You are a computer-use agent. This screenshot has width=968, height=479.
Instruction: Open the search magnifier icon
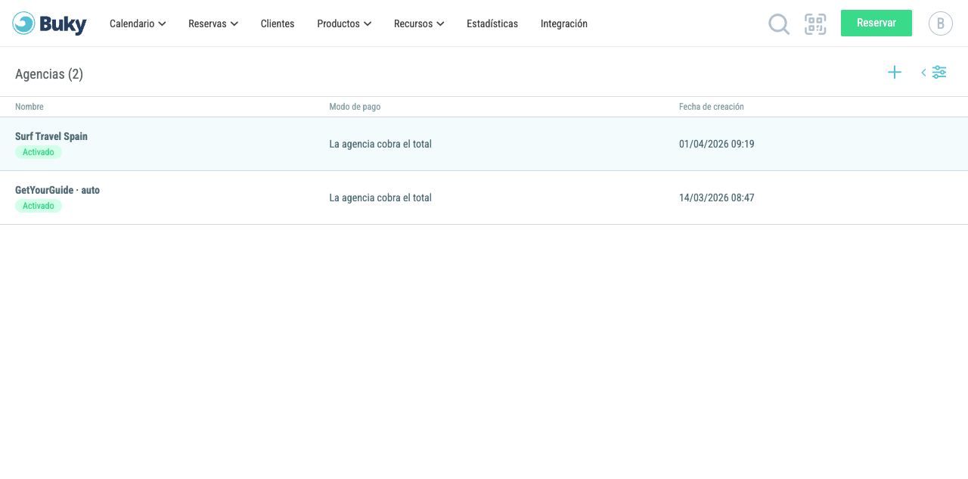tap(779, 24)
